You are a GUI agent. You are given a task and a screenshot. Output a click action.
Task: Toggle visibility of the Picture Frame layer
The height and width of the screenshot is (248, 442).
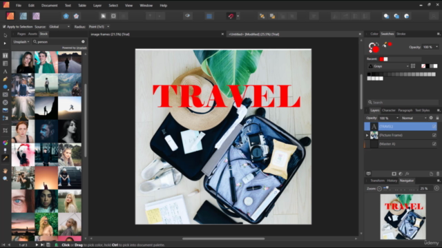[434, 135]
